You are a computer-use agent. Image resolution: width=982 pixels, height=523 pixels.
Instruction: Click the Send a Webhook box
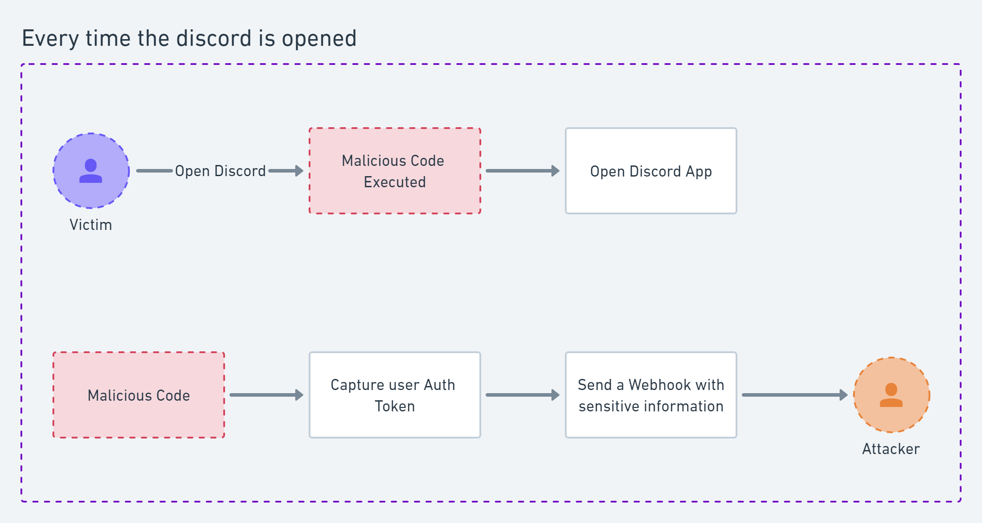[651, 395]
